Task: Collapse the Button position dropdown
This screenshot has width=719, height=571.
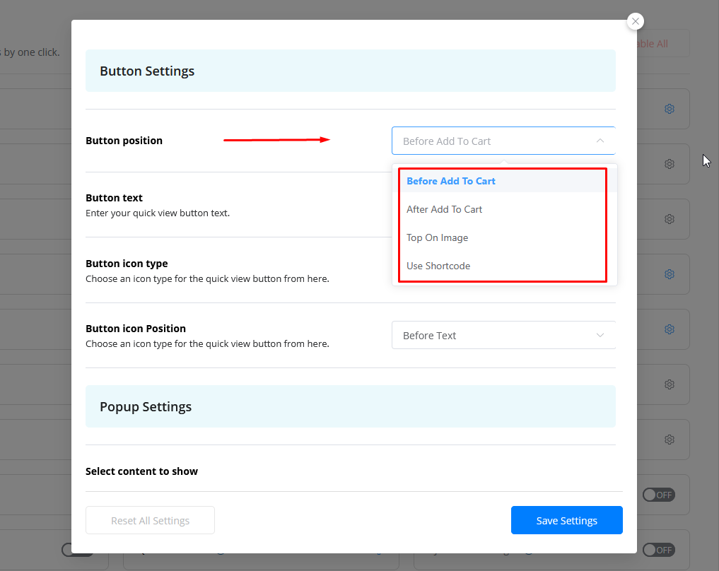Action: pyautogui.click(x=503, y=141)
